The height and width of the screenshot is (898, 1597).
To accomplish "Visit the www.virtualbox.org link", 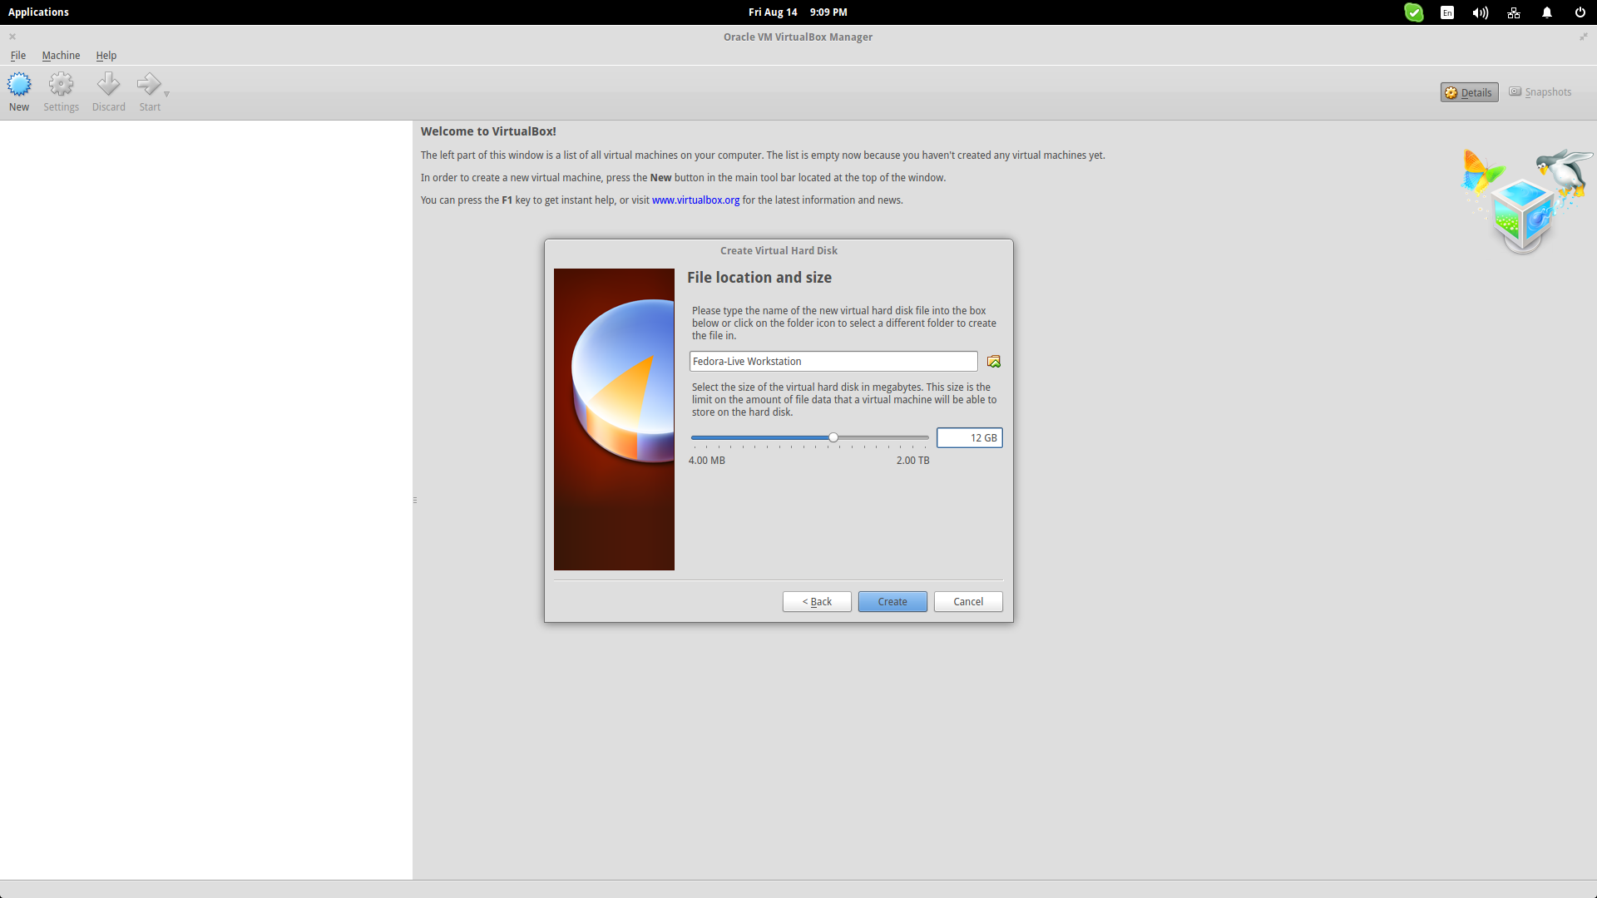I will [695, 200].
